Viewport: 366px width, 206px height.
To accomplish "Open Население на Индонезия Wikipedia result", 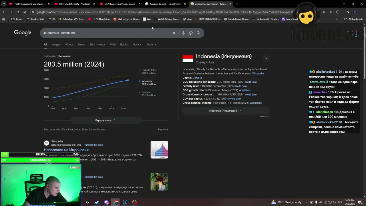I will tap(66, 150).
